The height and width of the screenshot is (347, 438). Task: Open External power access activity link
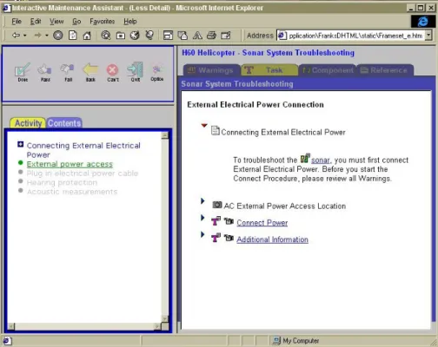70,164
